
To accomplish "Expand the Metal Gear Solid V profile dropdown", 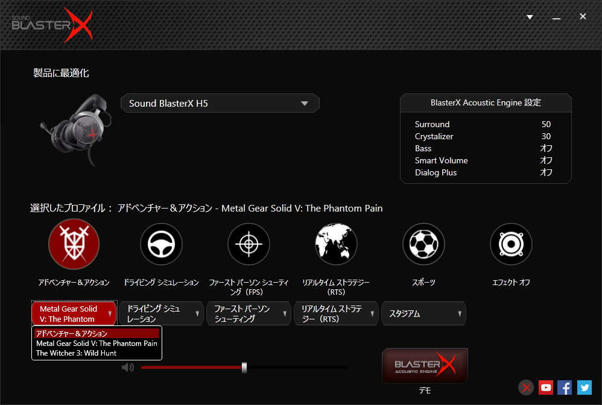I will pyautogui.click(x=74, y=314).
